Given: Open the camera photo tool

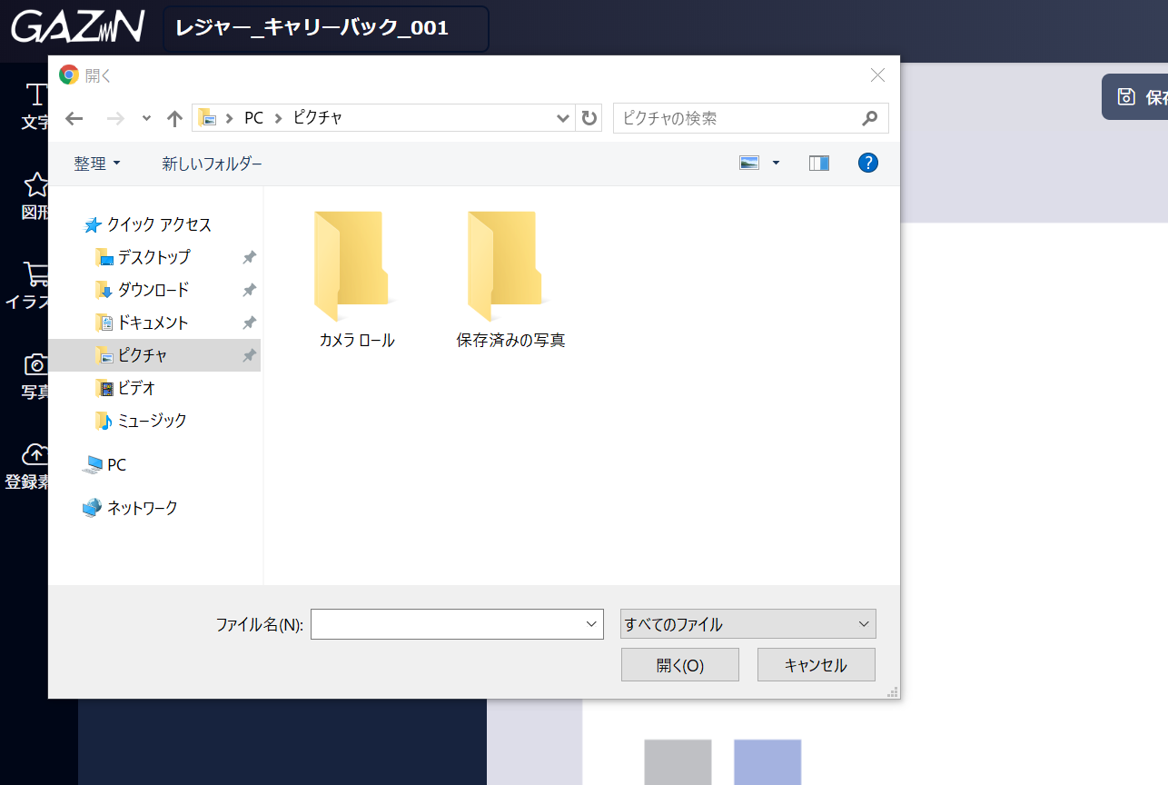Looking at the screenshot, I should click(x=35, y=365).
